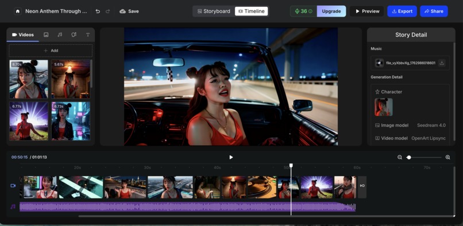The width and height of the screenshot is (463, 226).
Task: Open the Preview player
Action: tap(367, 11)
